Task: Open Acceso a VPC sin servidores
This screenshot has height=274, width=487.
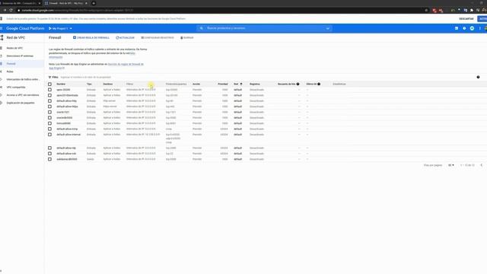Action: [23, 95]
